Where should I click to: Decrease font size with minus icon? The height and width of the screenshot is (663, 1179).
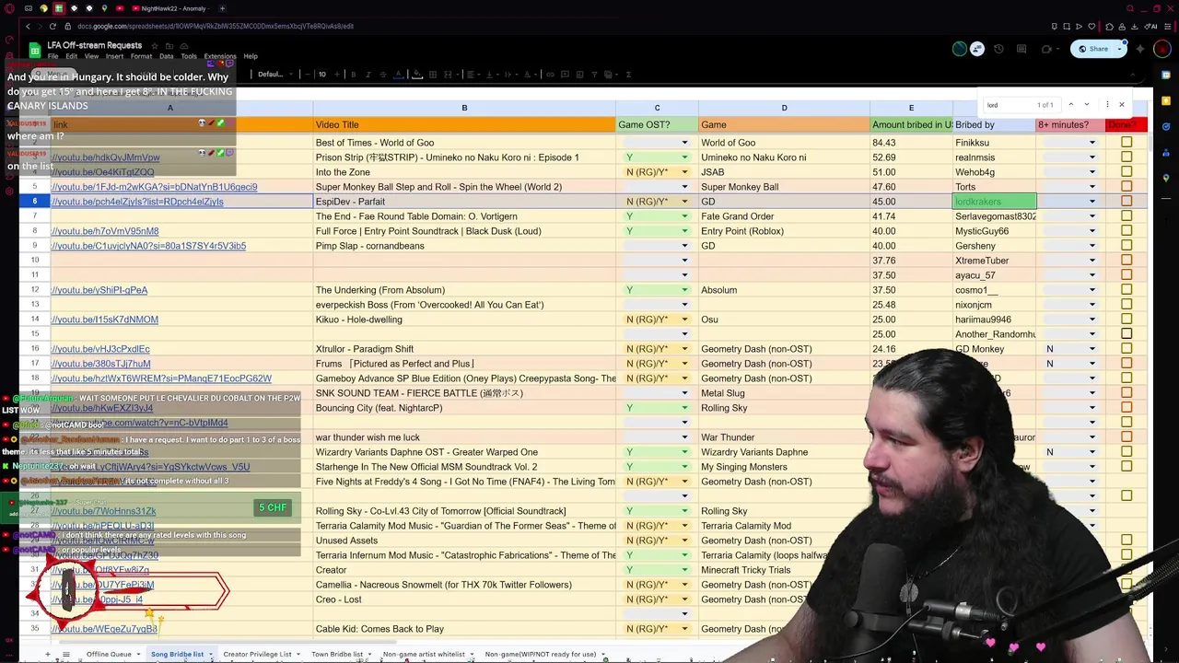[x=308, y=75]
